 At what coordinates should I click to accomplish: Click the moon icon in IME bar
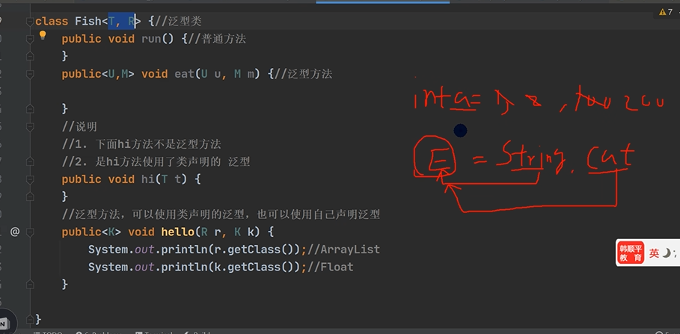pos(667,253)
